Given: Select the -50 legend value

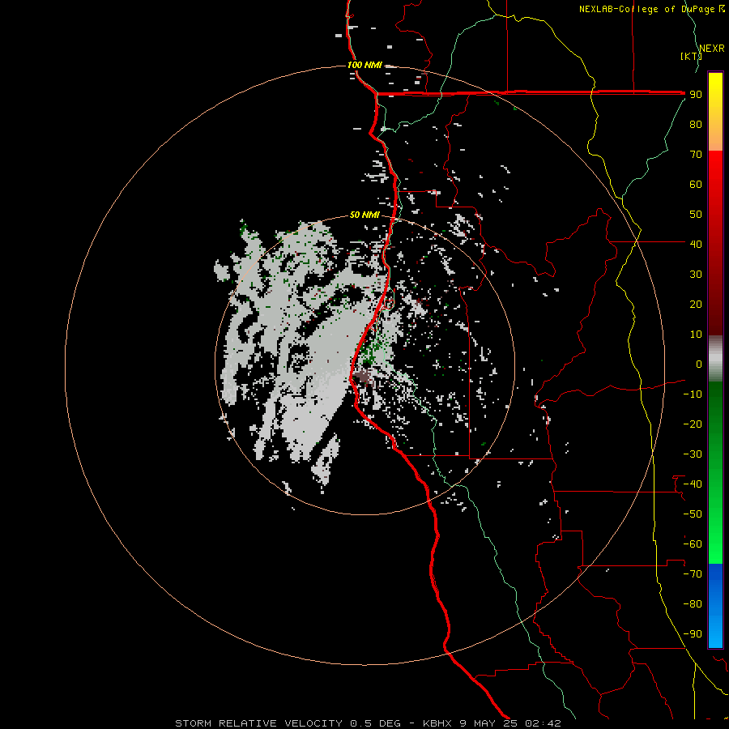Looking at the screenshot, I should [693, 514].
